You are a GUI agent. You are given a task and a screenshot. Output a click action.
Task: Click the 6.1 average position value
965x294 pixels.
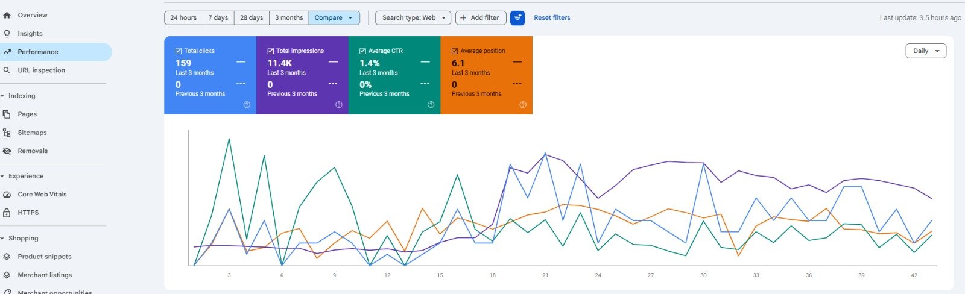click(x=458, y=63)
